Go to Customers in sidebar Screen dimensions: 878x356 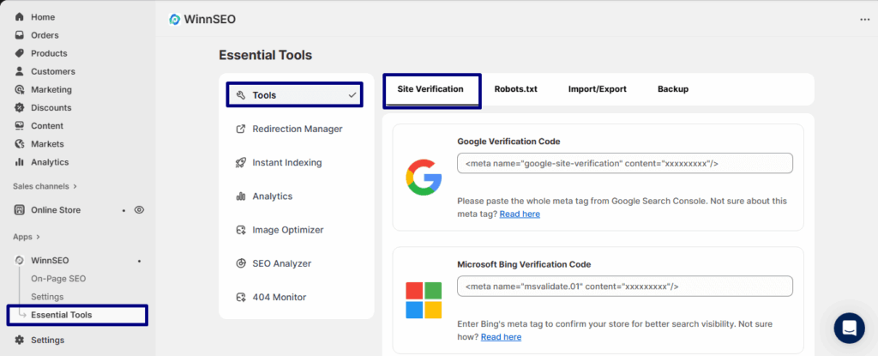click(x=52, y=71)
